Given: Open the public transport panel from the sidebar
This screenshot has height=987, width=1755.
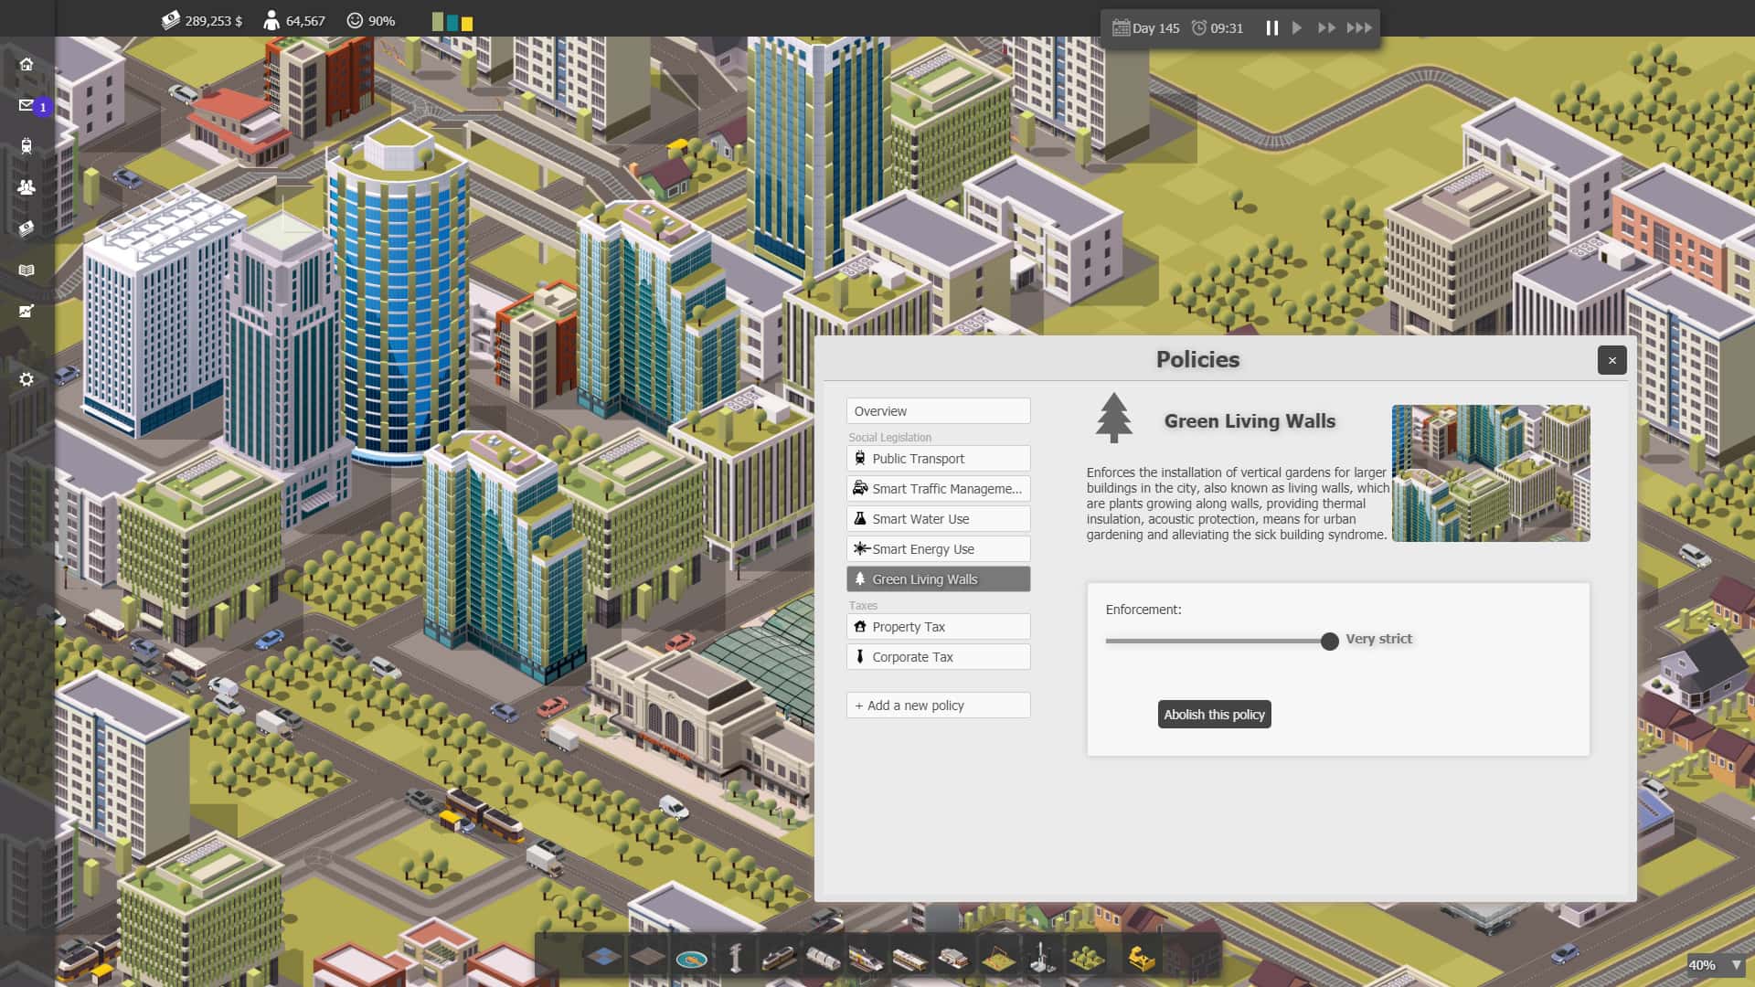Looking at the screenshot, I should point(27,146).
